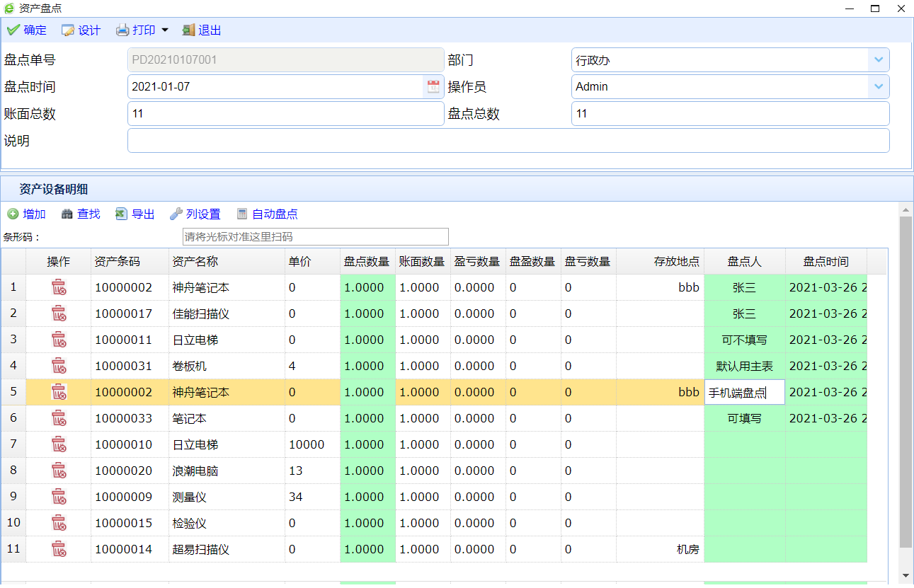This screenshot has width=914, height=588.
Task: Click trash icon for 超易扫描仪 row
Action: coord(59,550)
